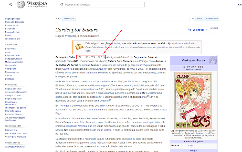Click the search magnifier icon
Viewport: 242px width, 152px height.
pyautogui.click(x=62, y=5)
